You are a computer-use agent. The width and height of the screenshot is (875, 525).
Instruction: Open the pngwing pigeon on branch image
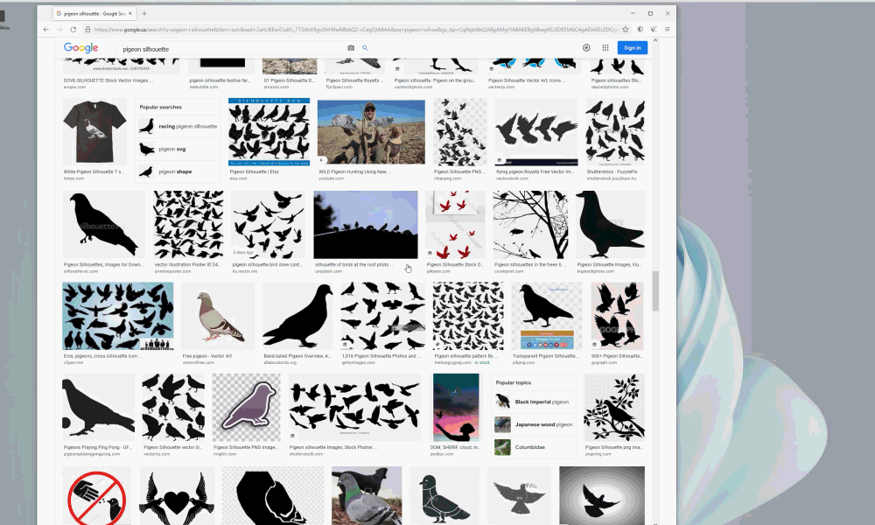pyautogui.click(x=614, y=408)
